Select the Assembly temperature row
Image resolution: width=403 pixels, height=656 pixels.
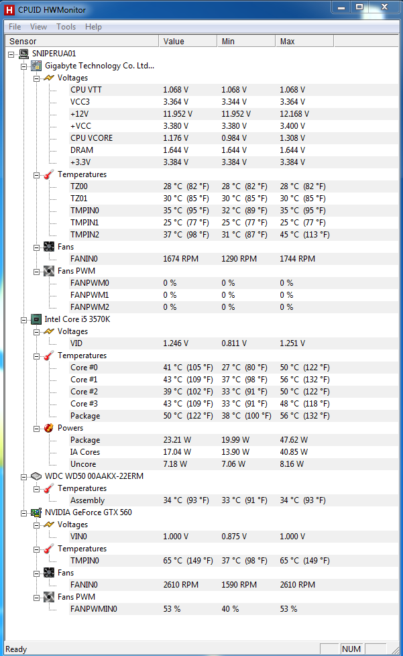pyautogui.click(x=233, y=500)
